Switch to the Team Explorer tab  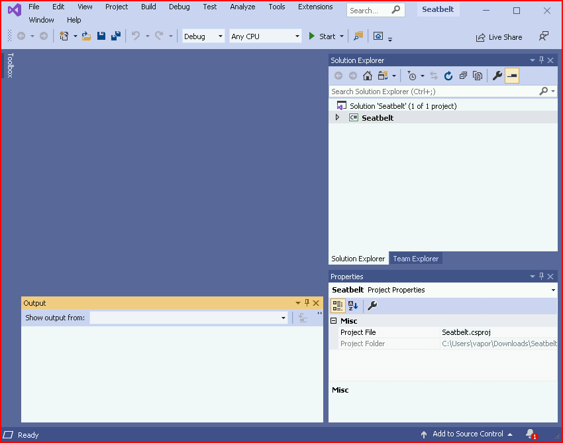(x=415, y=259)
